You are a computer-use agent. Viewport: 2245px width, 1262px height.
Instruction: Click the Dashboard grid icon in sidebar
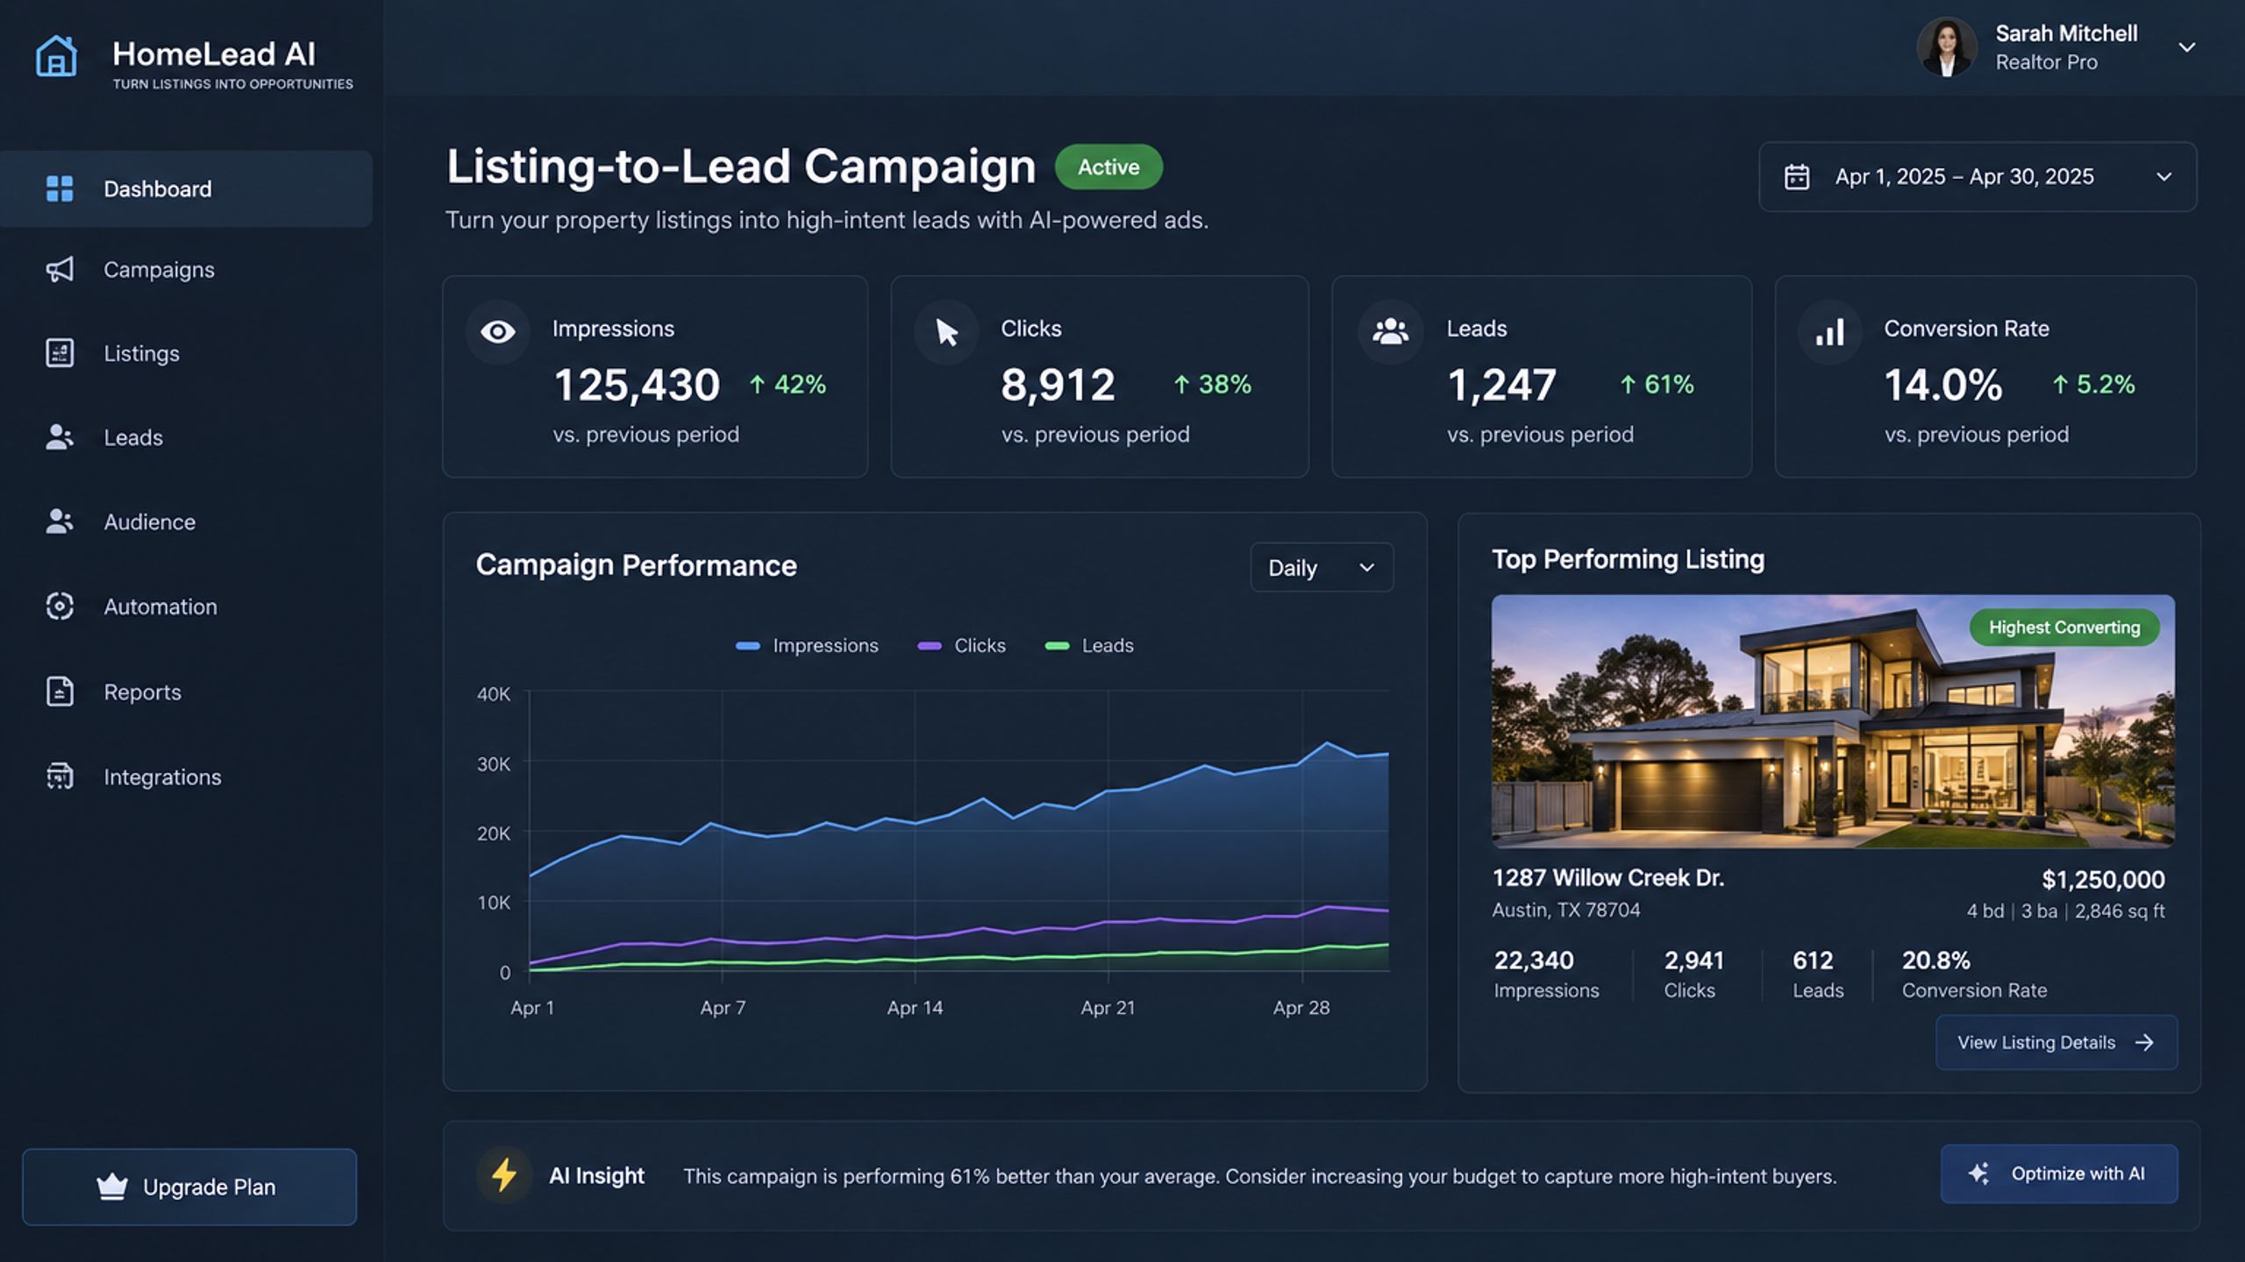click(60, 188)
